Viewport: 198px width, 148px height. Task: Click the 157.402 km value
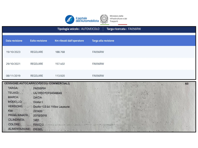click(x=60, y=64)
